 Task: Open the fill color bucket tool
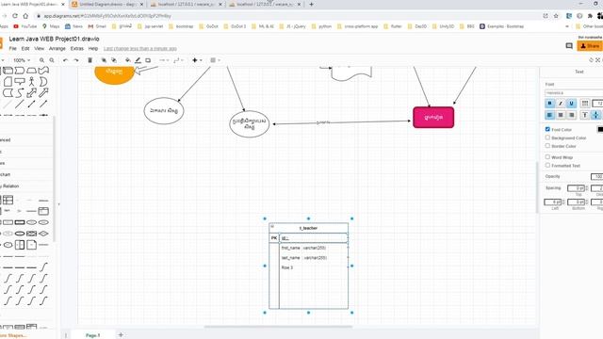point(128,60)
